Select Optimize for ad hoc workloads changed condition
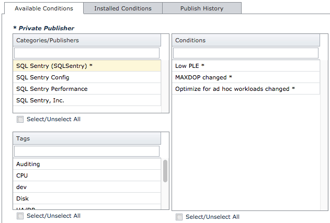330x223 pixels. tap(246, 89)
